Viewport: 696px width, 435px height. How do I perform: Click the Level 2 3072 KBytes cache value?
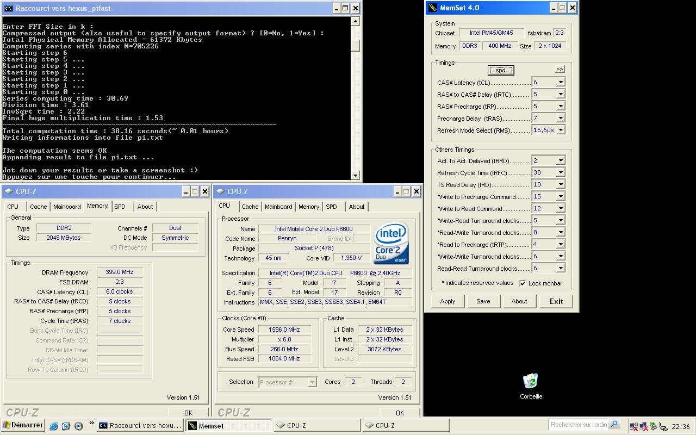(x=384, y=349)
